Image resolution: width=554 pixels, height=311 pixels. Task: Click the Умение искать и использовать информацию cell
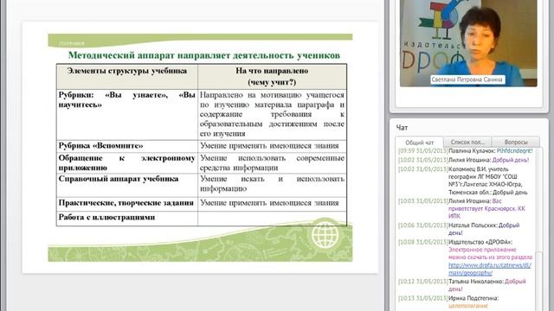coord(272,185)
